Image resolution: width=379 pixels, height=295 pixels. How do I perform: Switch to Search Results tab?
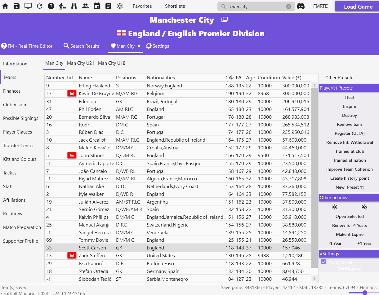(82, 46)
